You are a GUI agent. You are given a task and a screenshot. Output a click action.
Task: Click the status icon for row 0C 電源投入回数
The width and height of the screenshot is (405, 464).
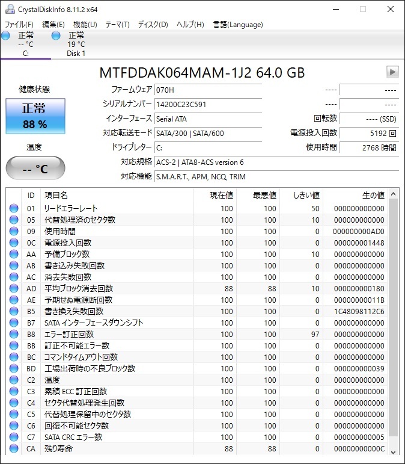coord(14,243)
